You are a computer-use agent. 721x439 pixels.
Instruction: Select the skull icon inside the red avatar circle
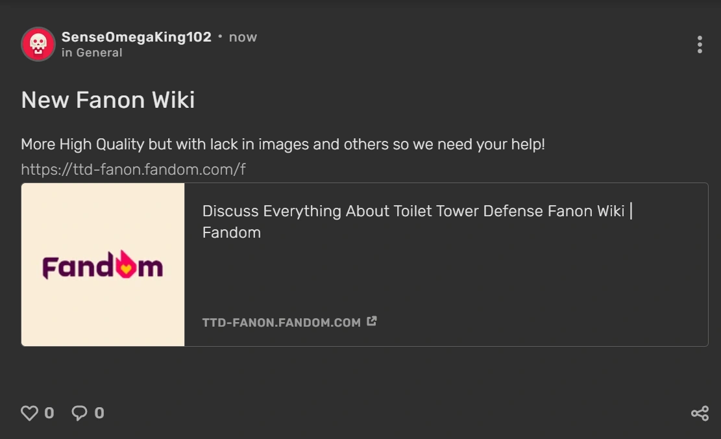point(38,44)
